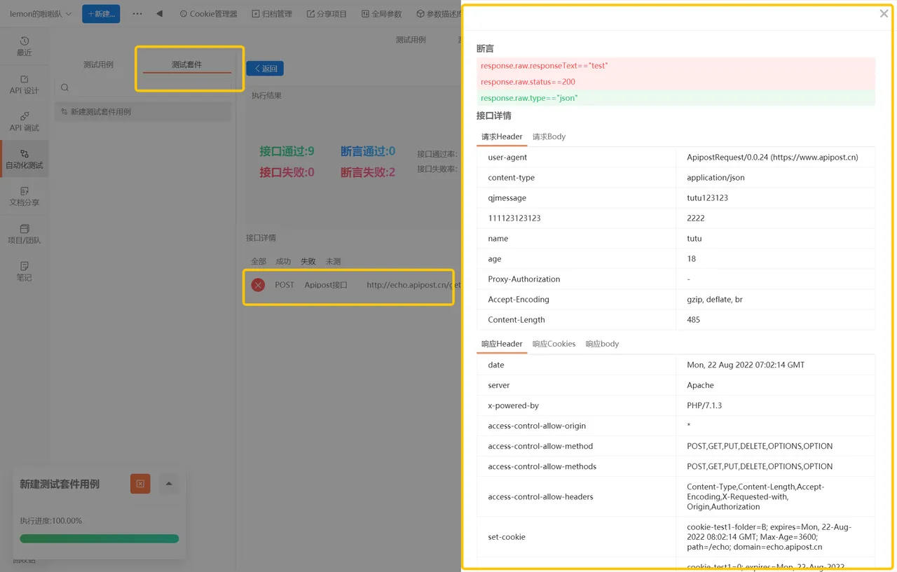The image size is (897, 572).
Task: Open the 最近 section in the sidebar
Action: (x=25, y=46)
